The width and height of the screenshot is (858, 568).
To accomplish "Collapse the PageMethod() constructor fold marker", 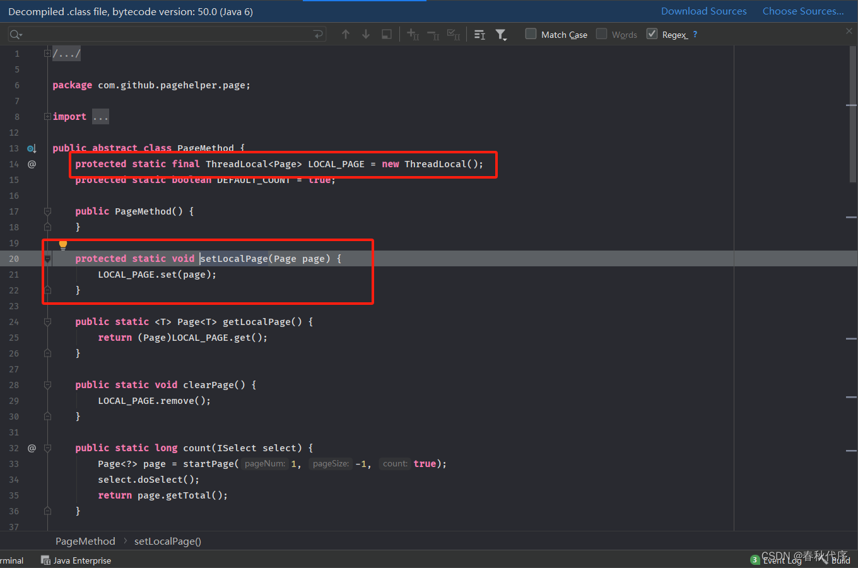I will (x=47, y=211).
